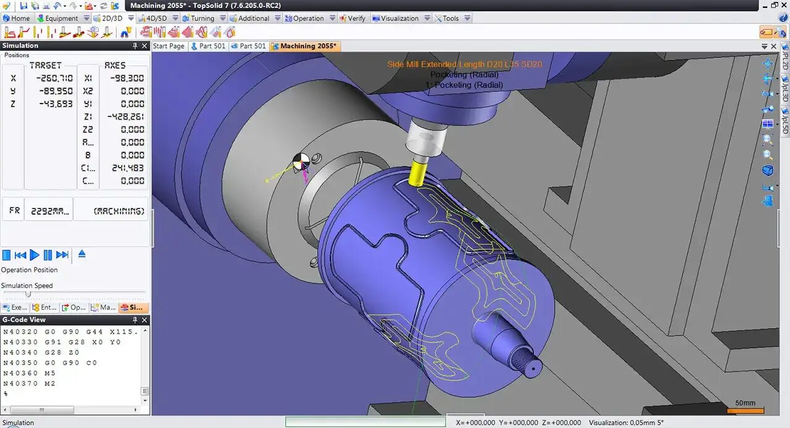Eject the part from the simulation
The height and width of the screenshot is (428, 790).
pyautogui.click(x=82, y=255)
